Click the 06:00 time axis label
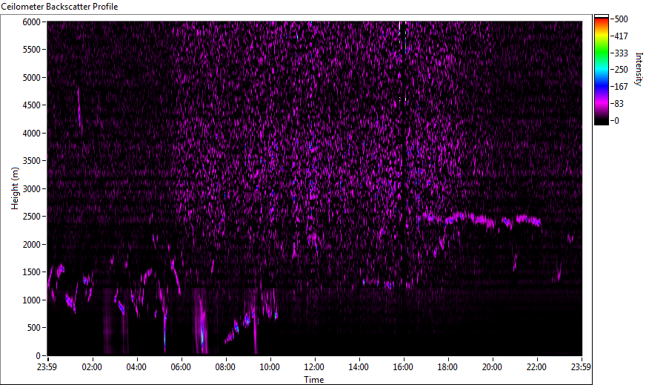The image size is (646, 385). pyautogui.click(x=181, y=367)
